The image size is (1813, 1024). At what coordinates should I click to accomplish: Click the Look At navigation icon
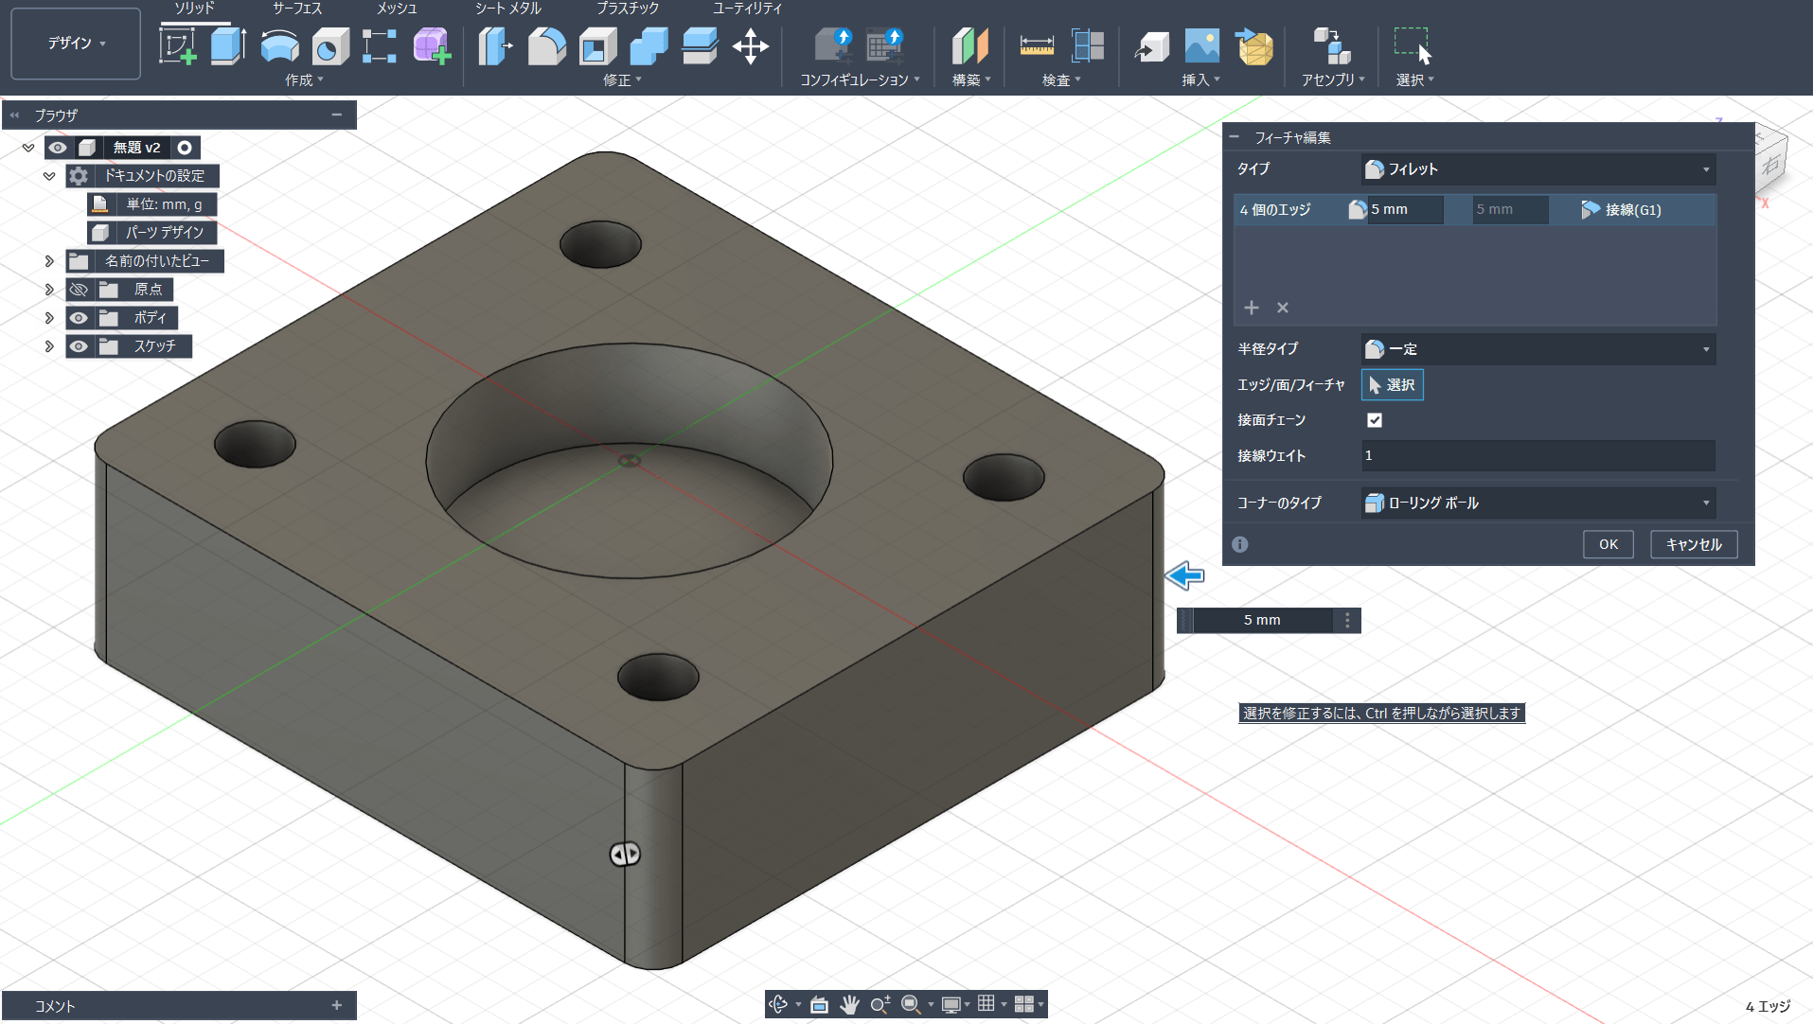(819, 1004)
